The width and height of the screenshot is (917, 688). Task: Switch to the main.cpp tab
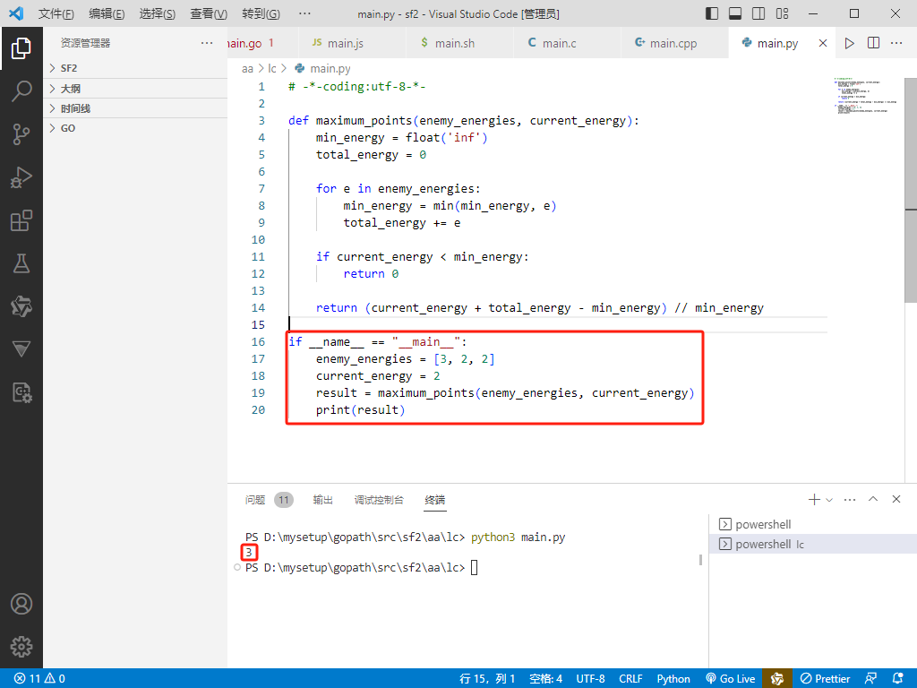point(674,43)
